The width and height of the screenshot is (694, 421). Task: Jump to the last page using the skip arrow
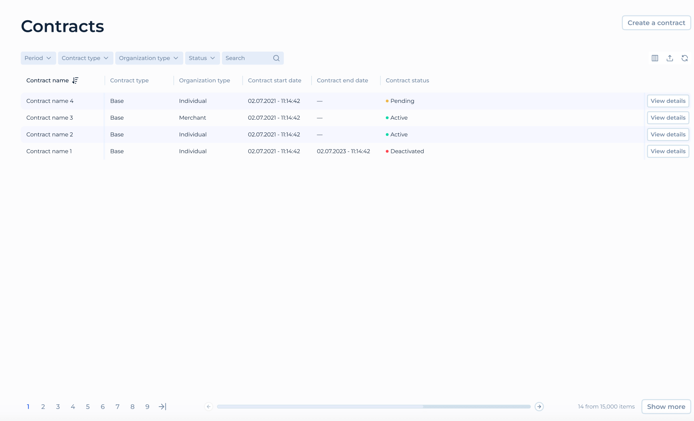pos(162,407)
